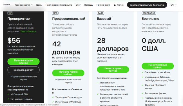Click the VIP plan badge

pyautogui.click(x=10, y=13)
